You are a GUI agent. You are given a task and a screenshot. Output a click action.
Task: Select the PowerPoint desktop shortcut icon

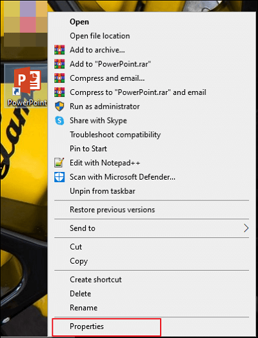click(26, 87)
